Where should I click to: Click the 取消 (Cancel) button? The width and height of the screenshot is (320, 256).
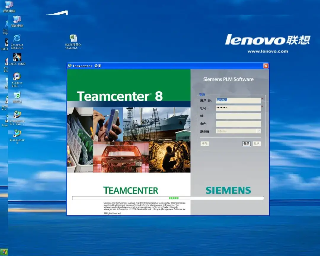click(257, 143)
